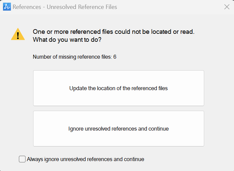
Task: Choose the top option to relocate referenced files
Action: 119,88
